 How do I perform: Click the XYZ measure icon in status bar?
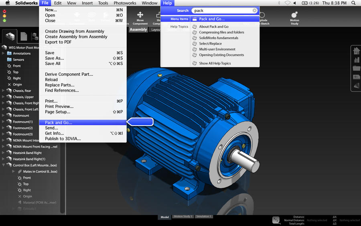tap(276, 220)
